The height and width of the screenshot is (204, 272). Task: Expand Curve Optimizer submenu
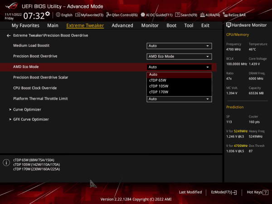(x=27, y=109)
